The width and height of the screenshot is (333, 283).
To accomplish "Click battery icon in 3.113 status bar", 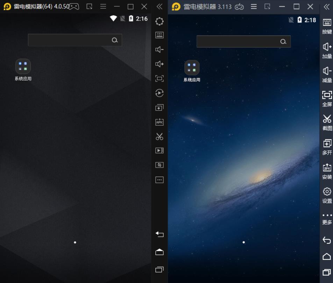I will (x=299, y=20).
